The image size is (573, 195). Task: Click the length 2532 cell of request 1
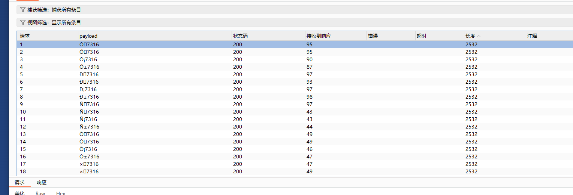471,44
